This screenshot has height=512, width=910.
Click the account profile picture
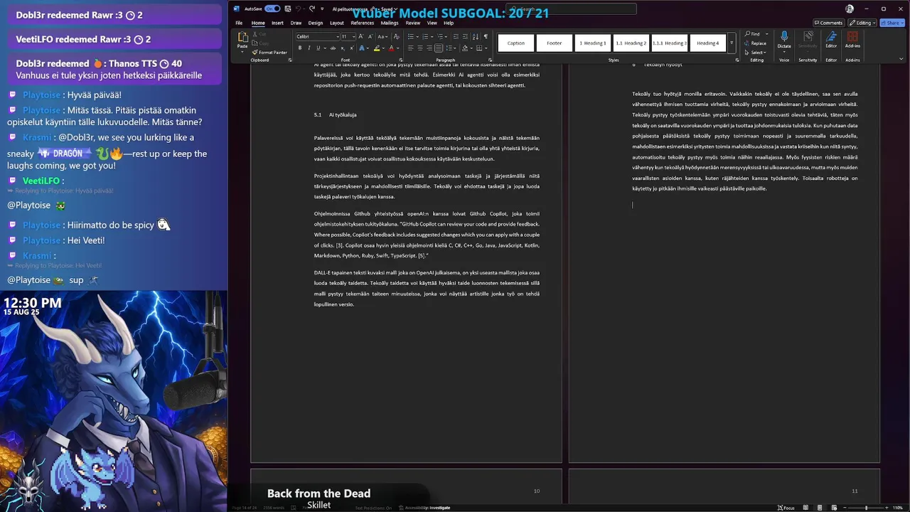[850, 9]
